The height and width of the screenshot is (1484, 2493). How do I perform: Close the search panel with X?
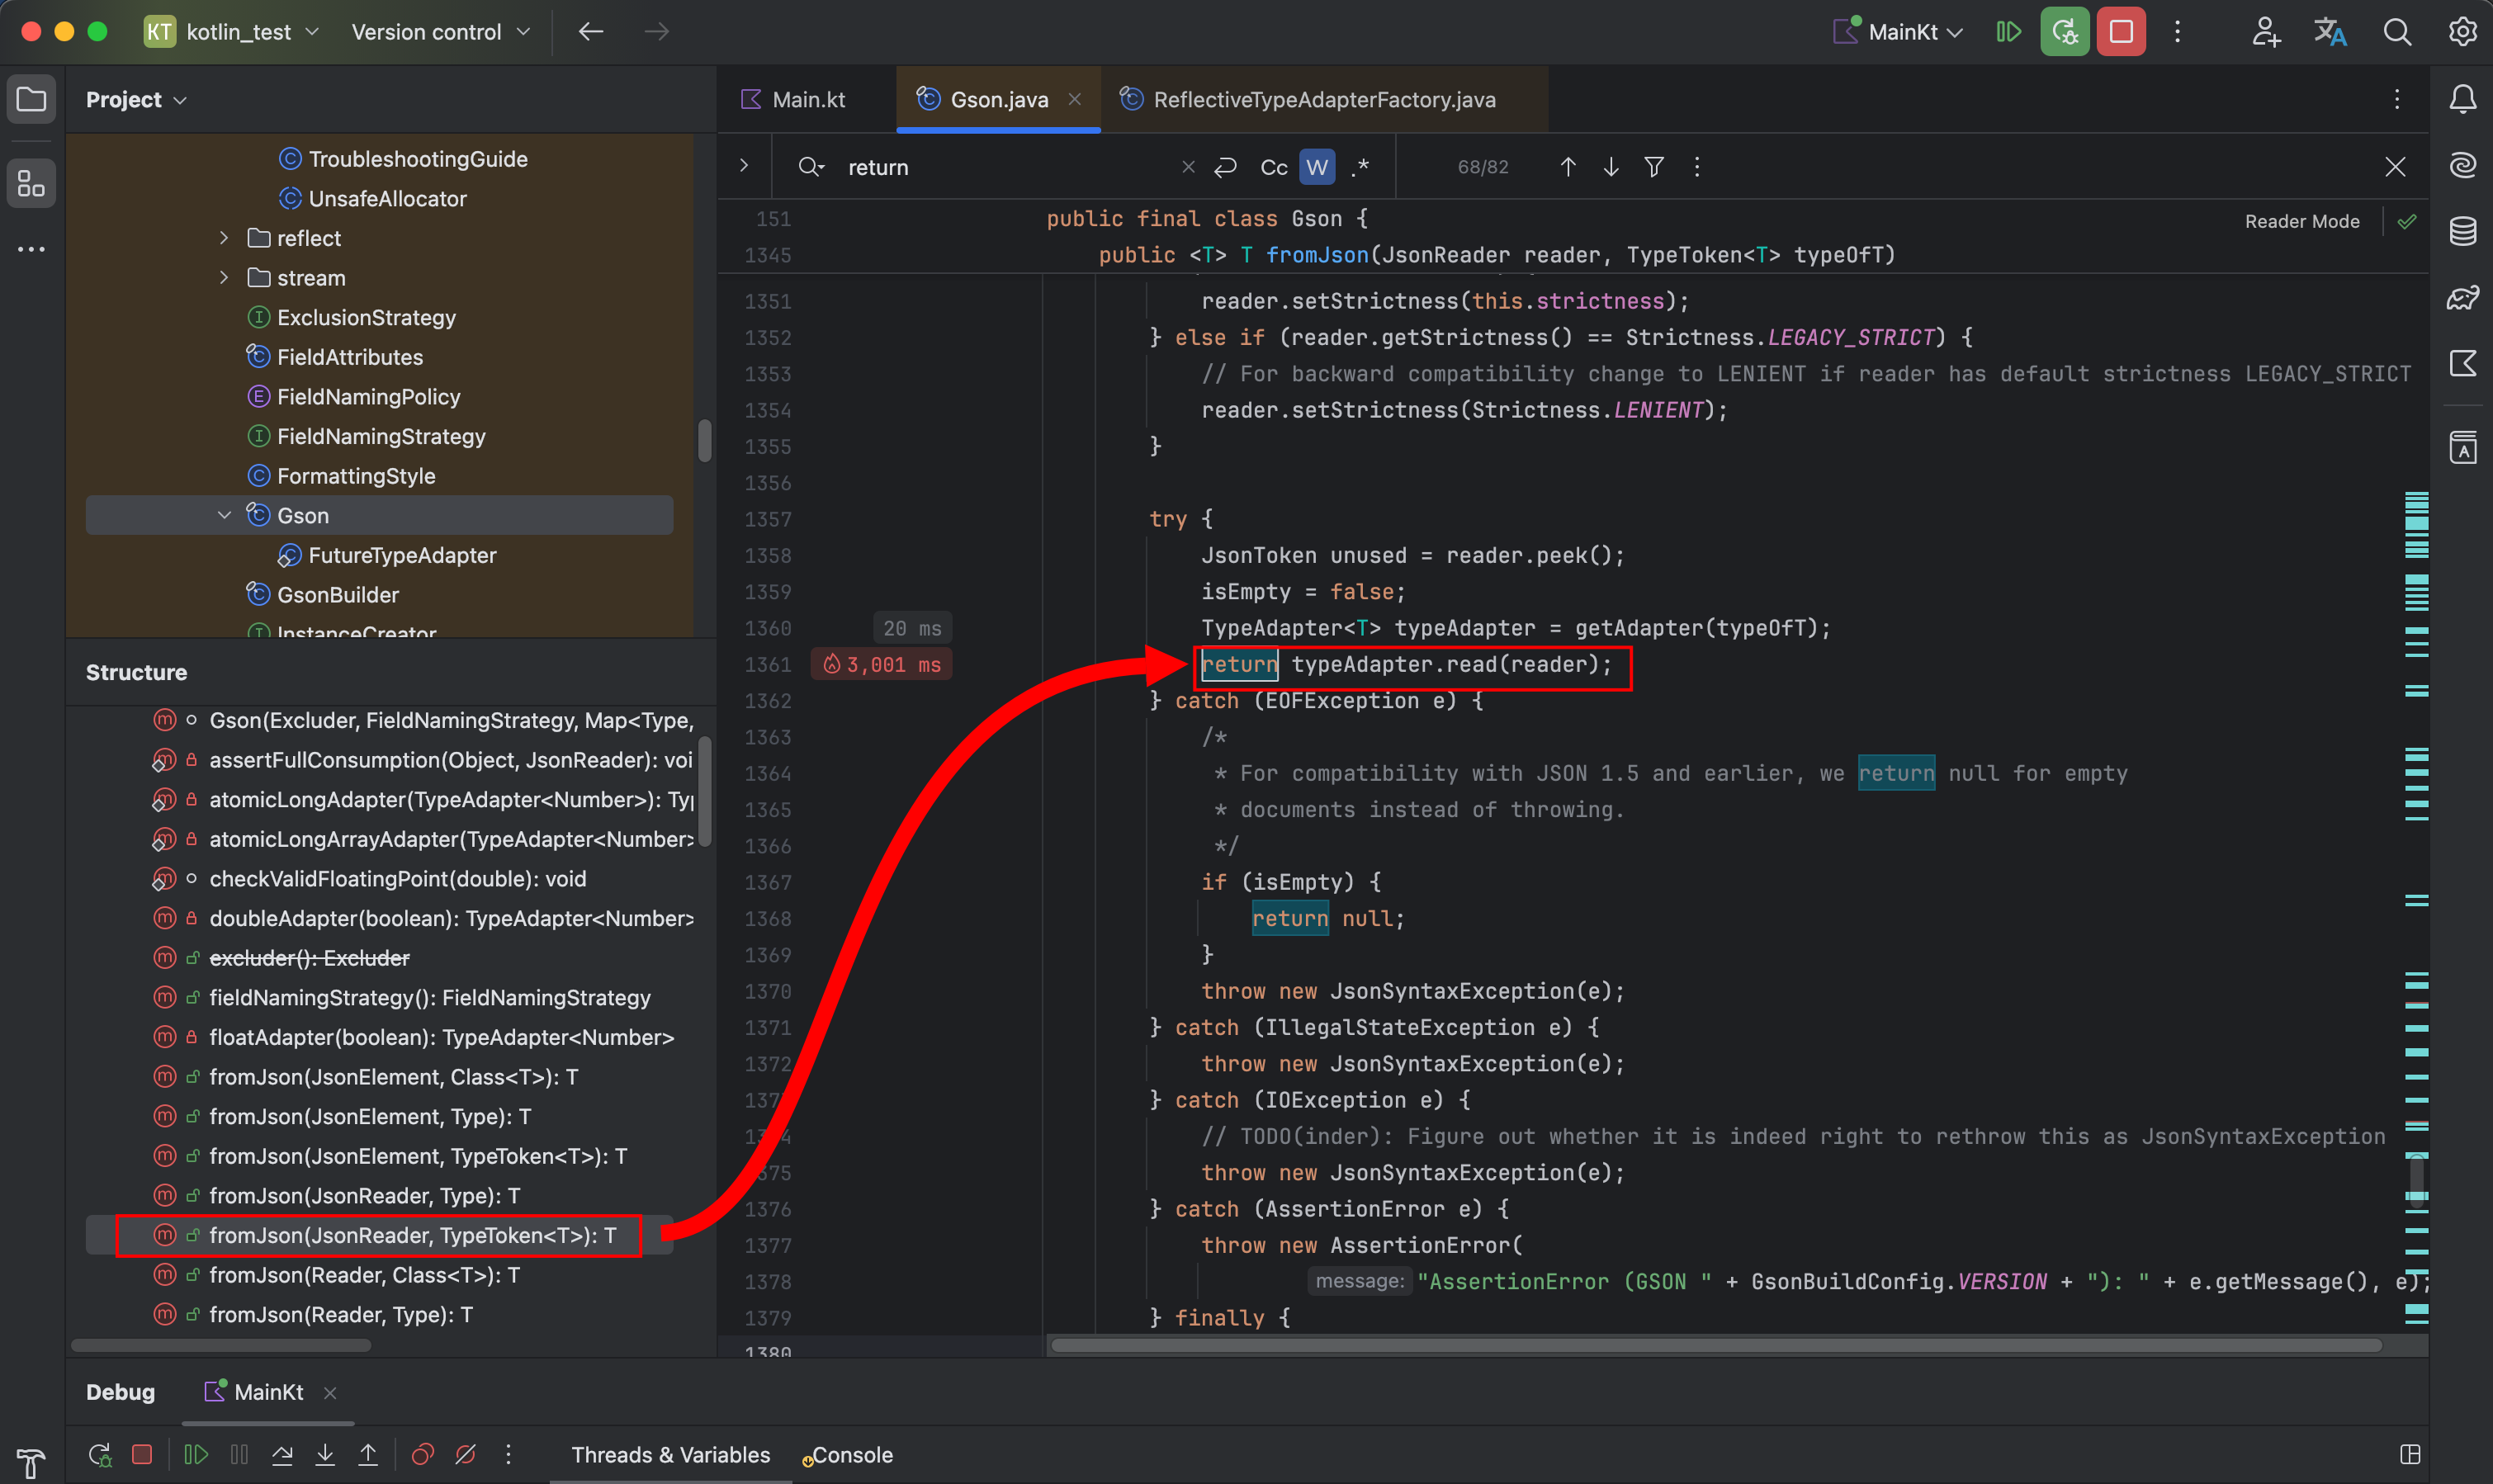coord(2395,166)
